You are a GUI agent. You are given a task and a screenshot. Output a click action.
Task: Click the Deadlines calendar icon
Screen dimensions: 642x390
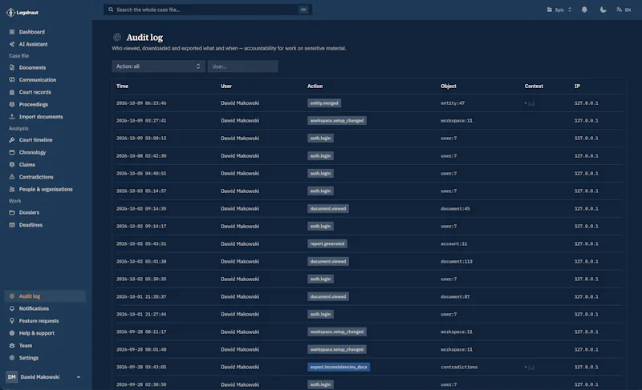click(x=12, y=224)
